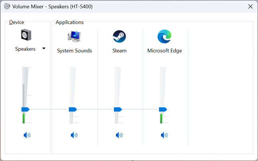Viewport: 258px width, 161px height.
Task: Click the Speakers slider handle
Action: (x=25, y=109)
